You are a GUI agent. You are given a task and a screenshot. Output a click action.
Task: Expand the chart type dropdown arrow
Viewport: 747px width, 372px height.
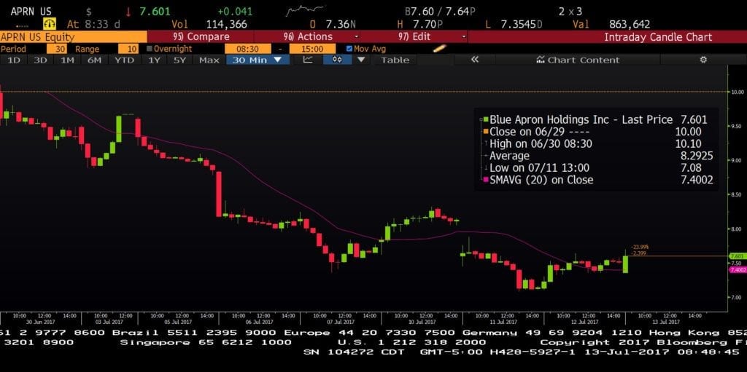click(361, 60)
